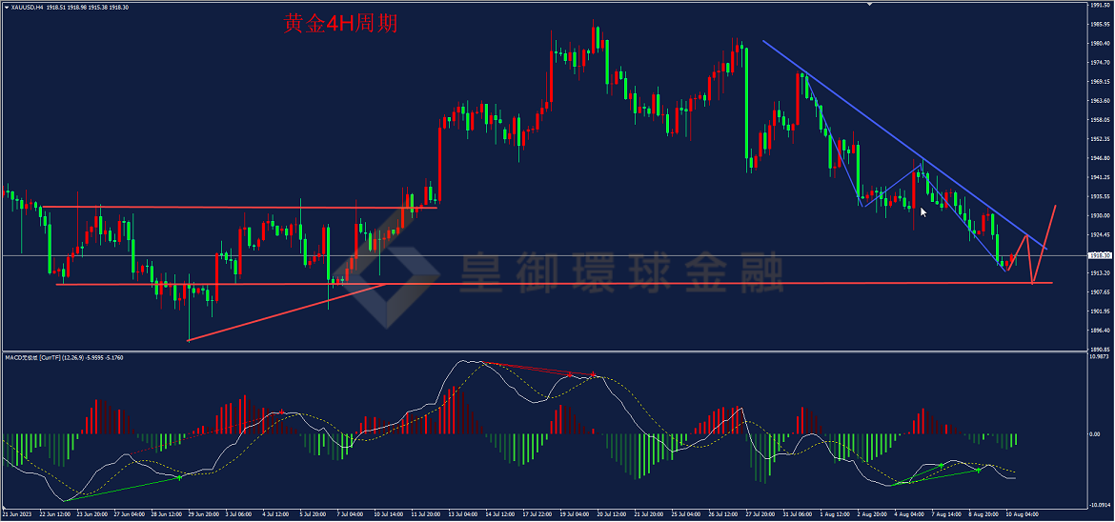Click the green divergence arrow on MACD trough left
Image resolution: width=1115 pixels, height=522 pixels.
180,477
